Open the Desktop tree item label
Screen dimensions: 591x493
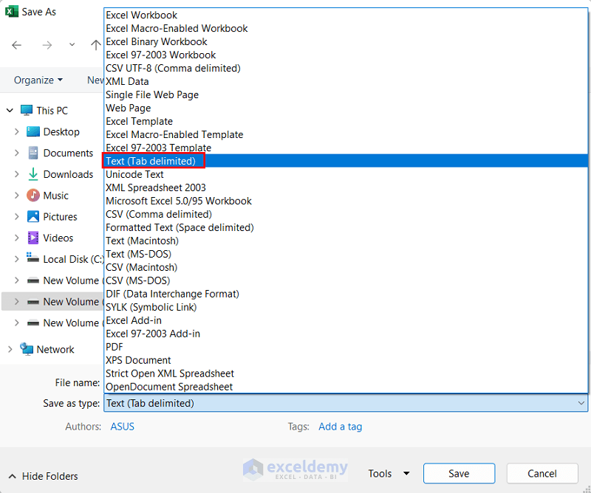pos(61,132)
